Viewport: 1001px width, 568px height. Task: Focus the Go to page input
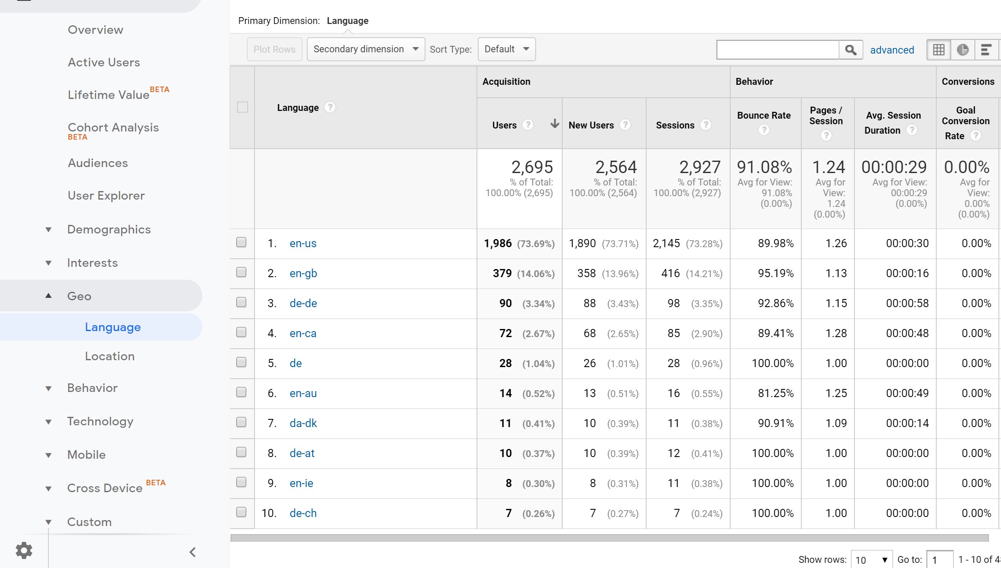pos(939,560)
